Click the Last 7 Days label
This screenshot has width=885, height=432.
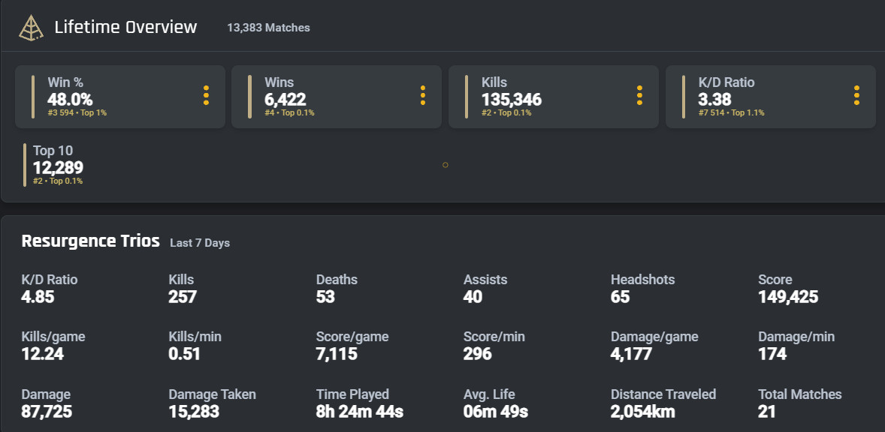click(200, 243)
